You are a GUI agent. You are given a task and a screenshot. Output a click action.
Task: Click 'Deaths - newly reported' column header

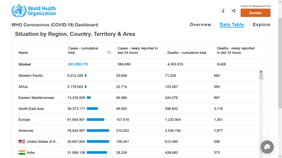click(x=236, y=50)
